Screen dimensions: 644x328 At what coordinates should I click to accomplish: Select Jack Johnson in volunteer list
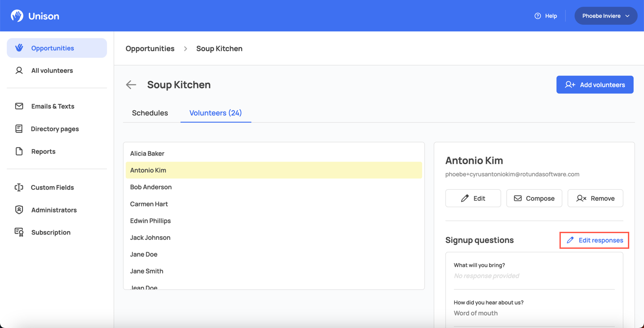pos(274,238)
